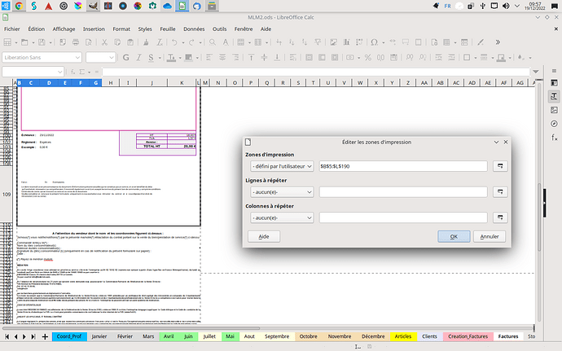This screenshot has width=562, height=351.
Task: Open the Liberation Sans font name dropdown
Action: coord(77,57)
